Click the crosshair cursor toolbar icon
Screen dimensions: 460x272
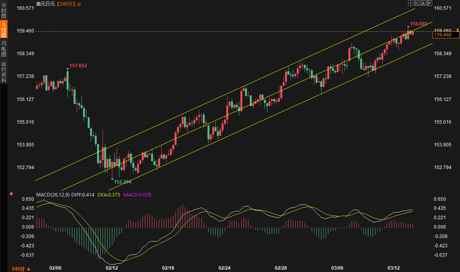tap(410, 3)
